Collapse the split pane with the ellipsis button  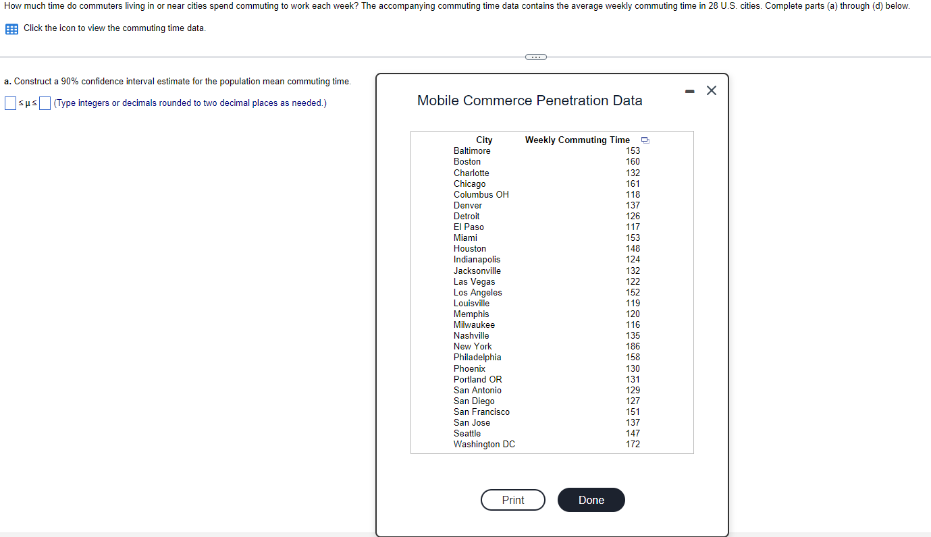coord(535,57)
